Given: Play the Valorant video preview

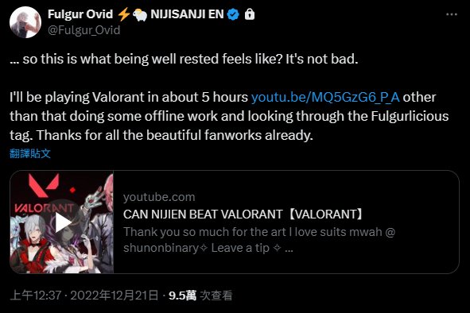Looking at the screenshot, I should coord(63,222).
